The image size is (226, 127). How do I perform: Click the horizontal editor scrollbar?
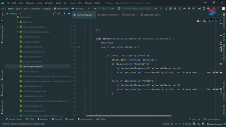129,116
